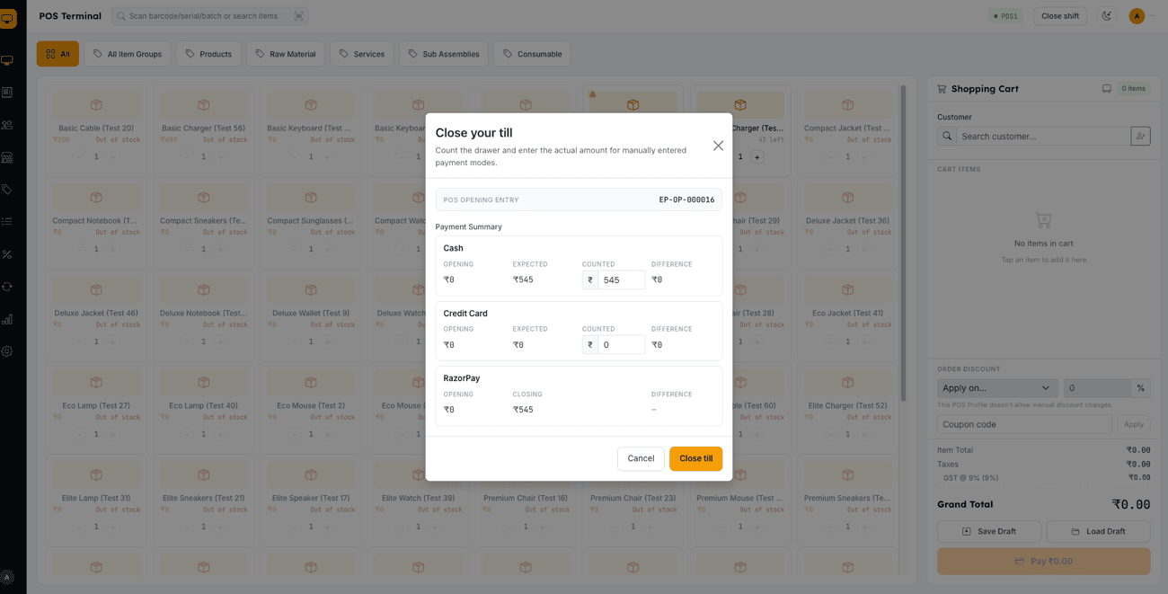This screenshot has width=1168, height=594.
Task: Toggle dark mode with moon icon
Action: click(1107, 16)
